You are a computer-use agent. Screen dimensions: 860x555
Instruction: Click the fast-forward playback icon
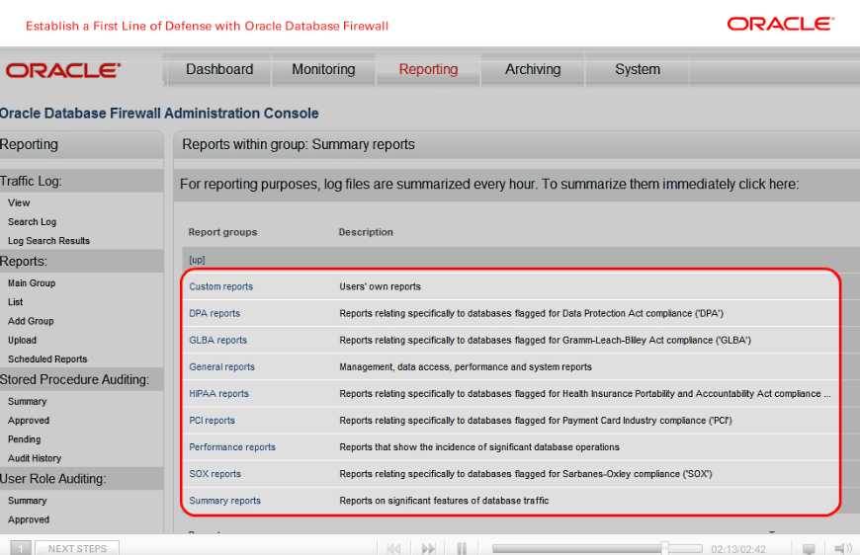[x=428, y=548]
